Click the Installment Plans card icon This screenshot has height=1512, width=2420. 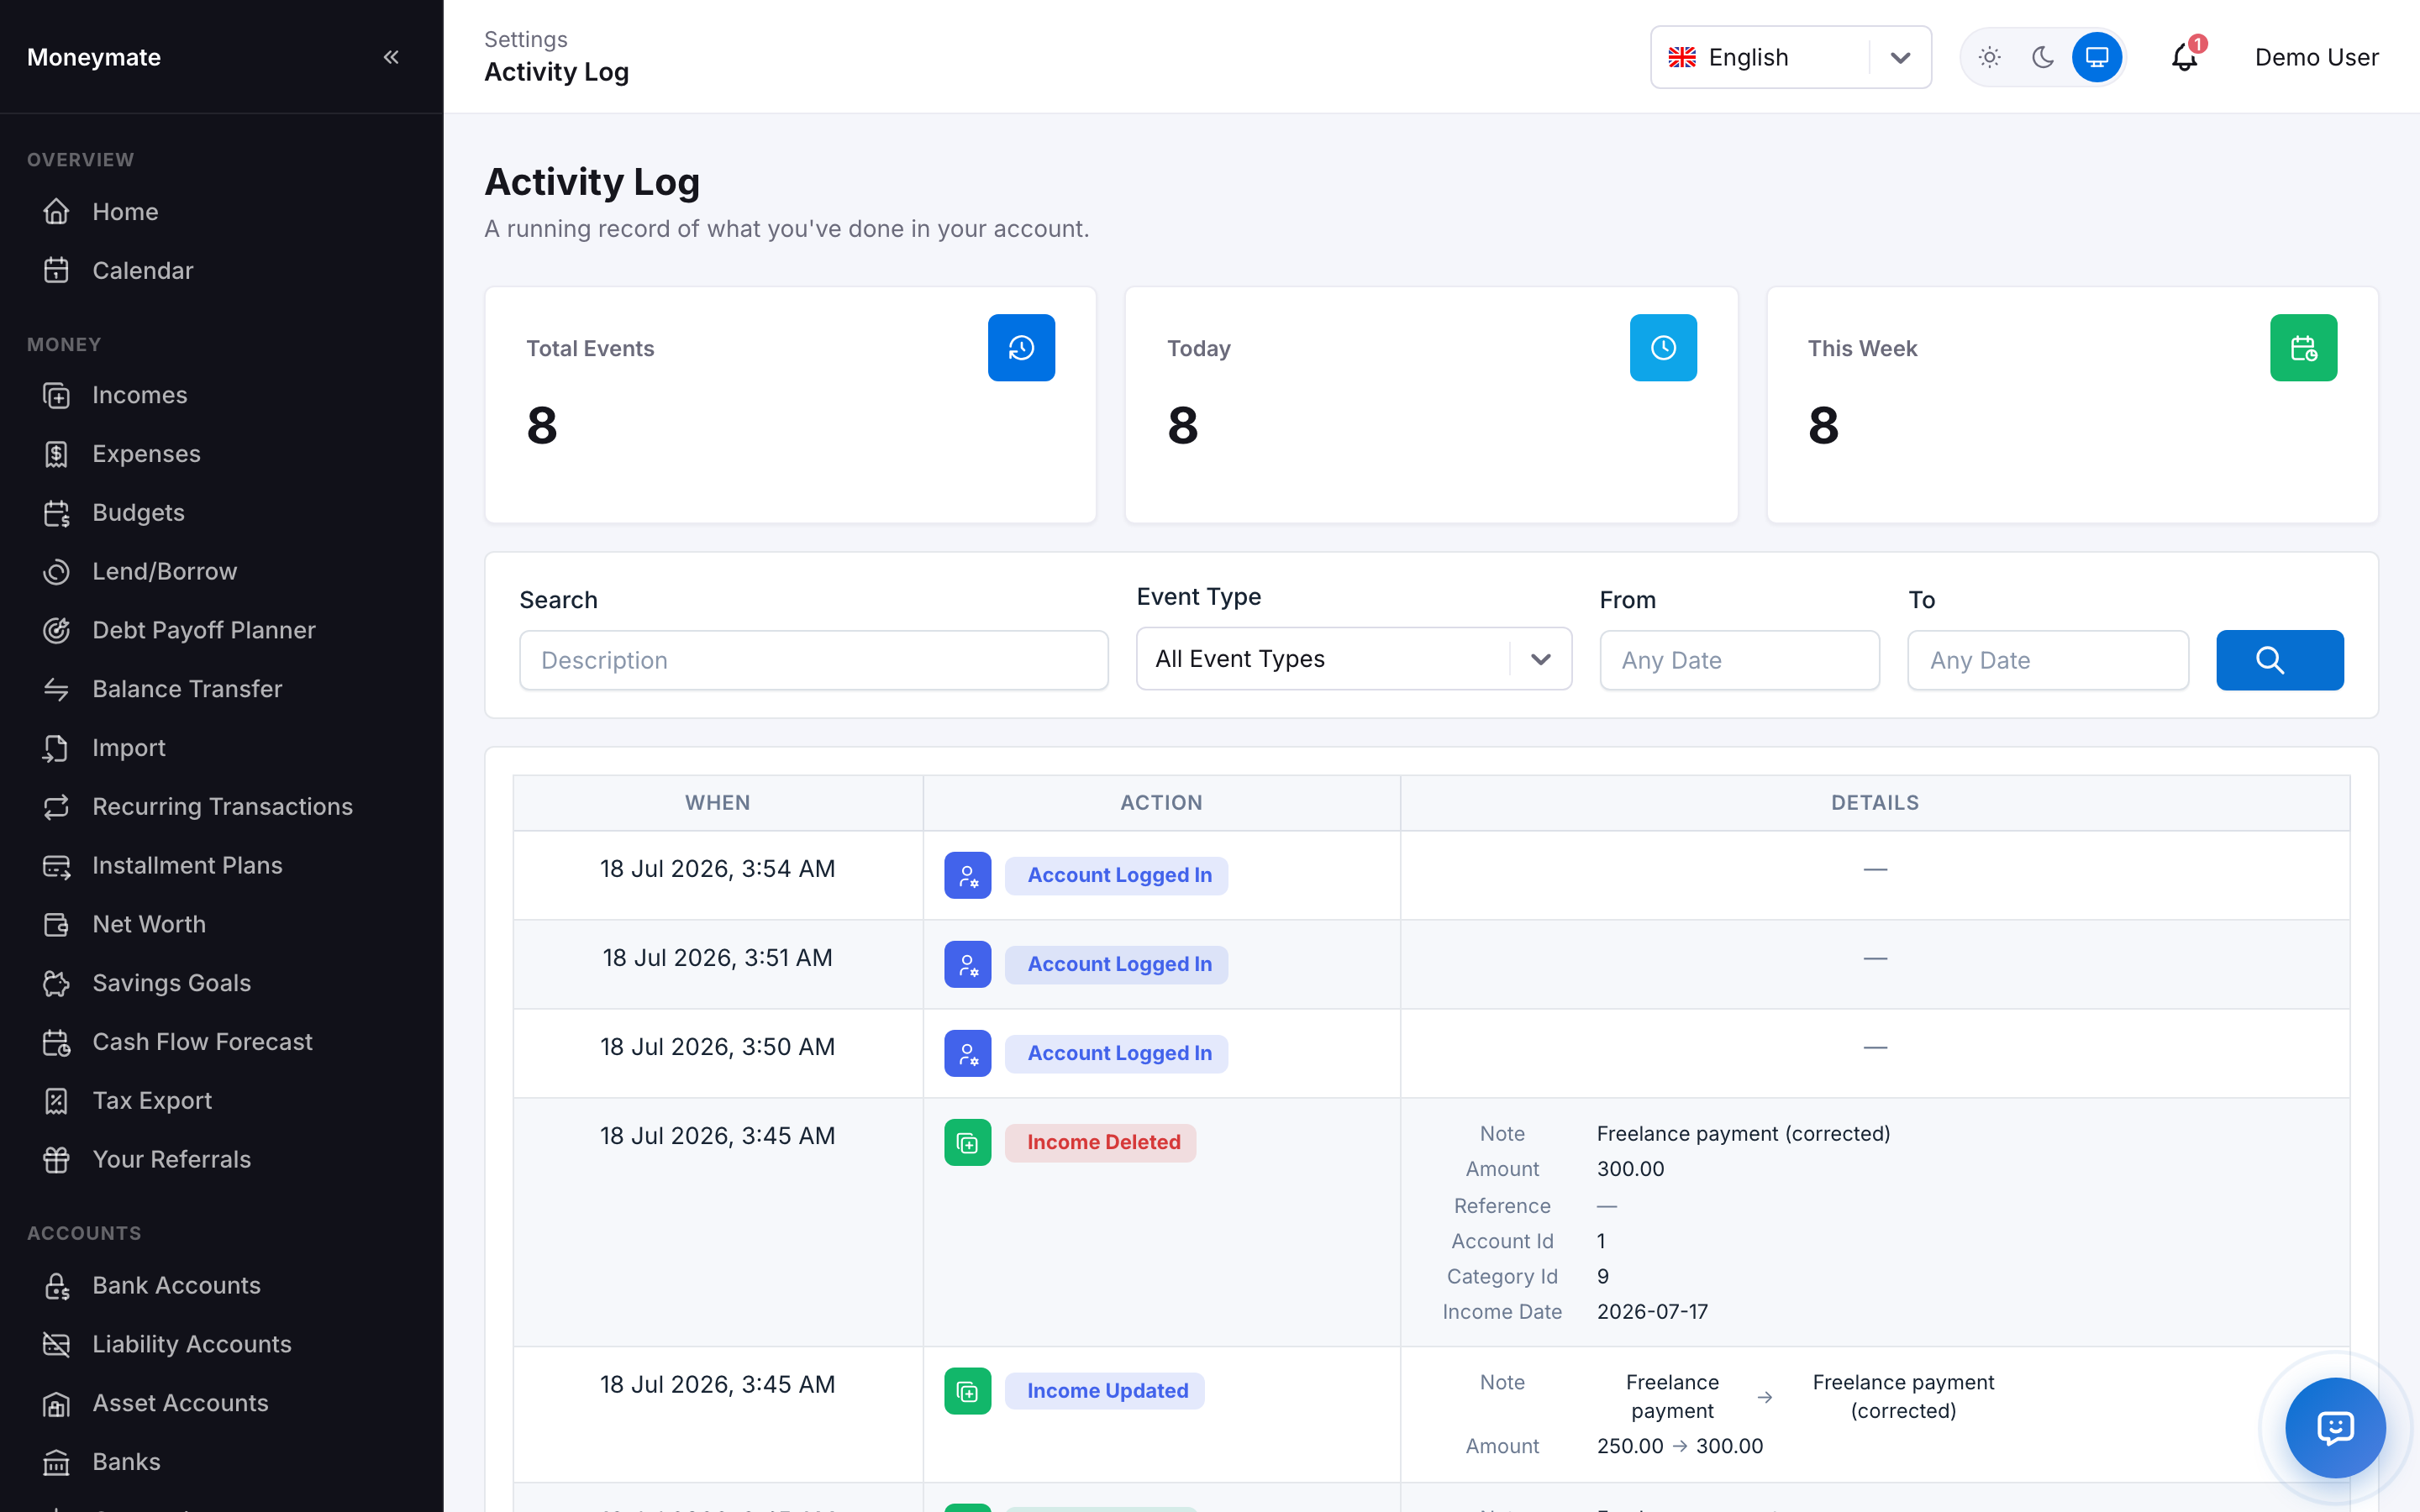coord(57,865)
